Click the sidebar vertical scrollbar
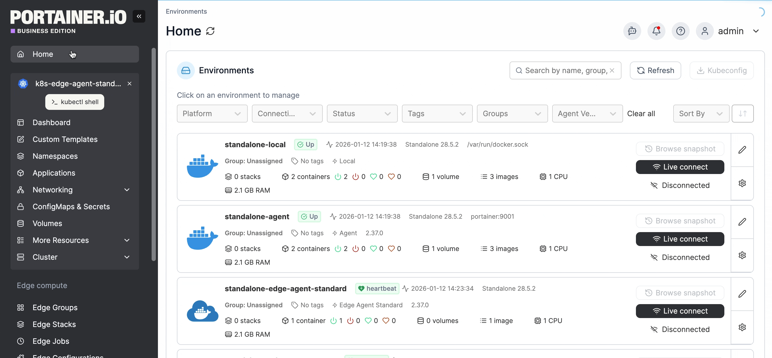Screen dimensions: 772x358 tap(154, 154)
